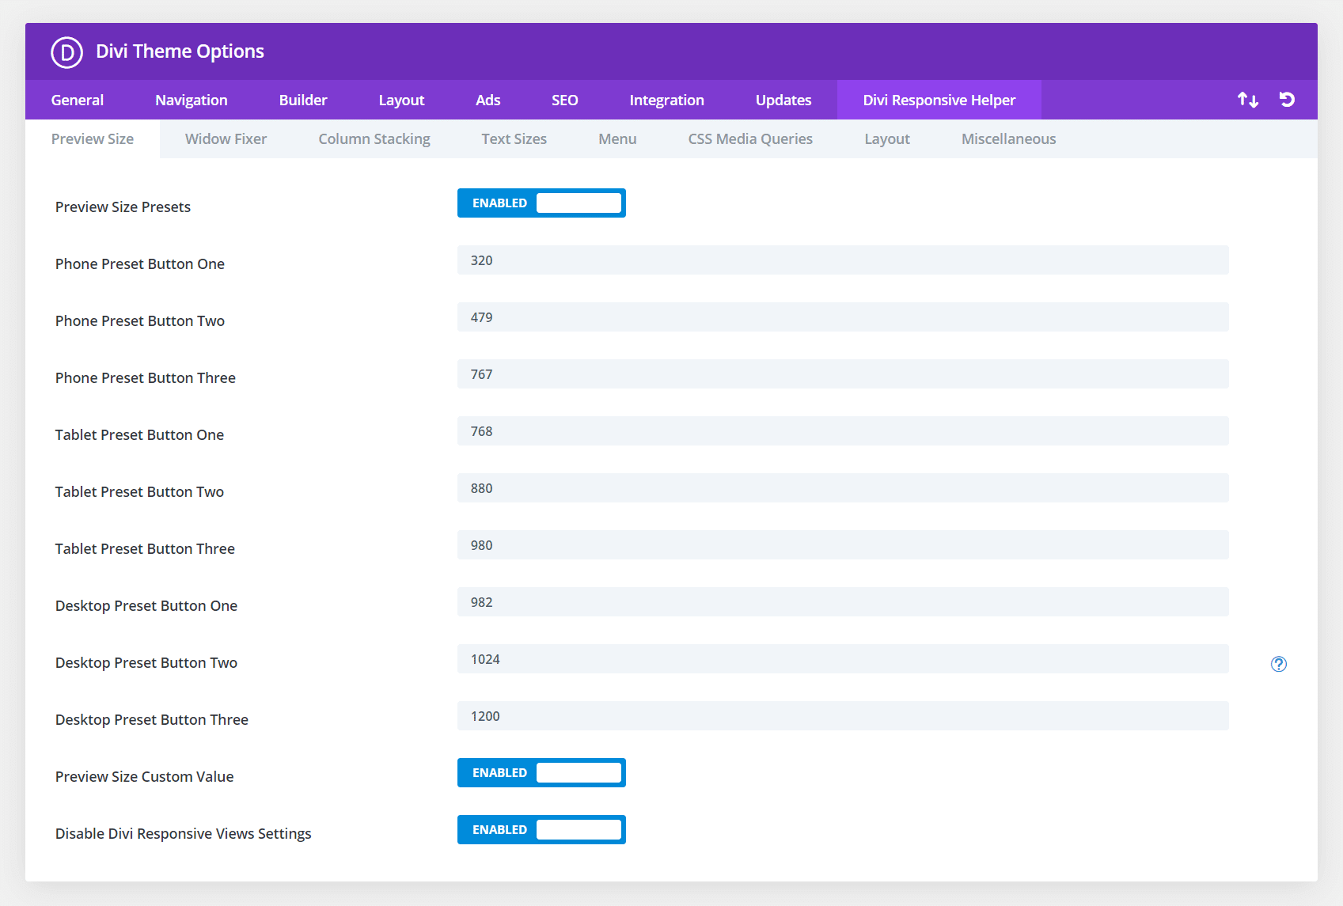Toggle the Preview Size Presets switch
Screen dimensions: 1343x906
[x=541, y=203]
